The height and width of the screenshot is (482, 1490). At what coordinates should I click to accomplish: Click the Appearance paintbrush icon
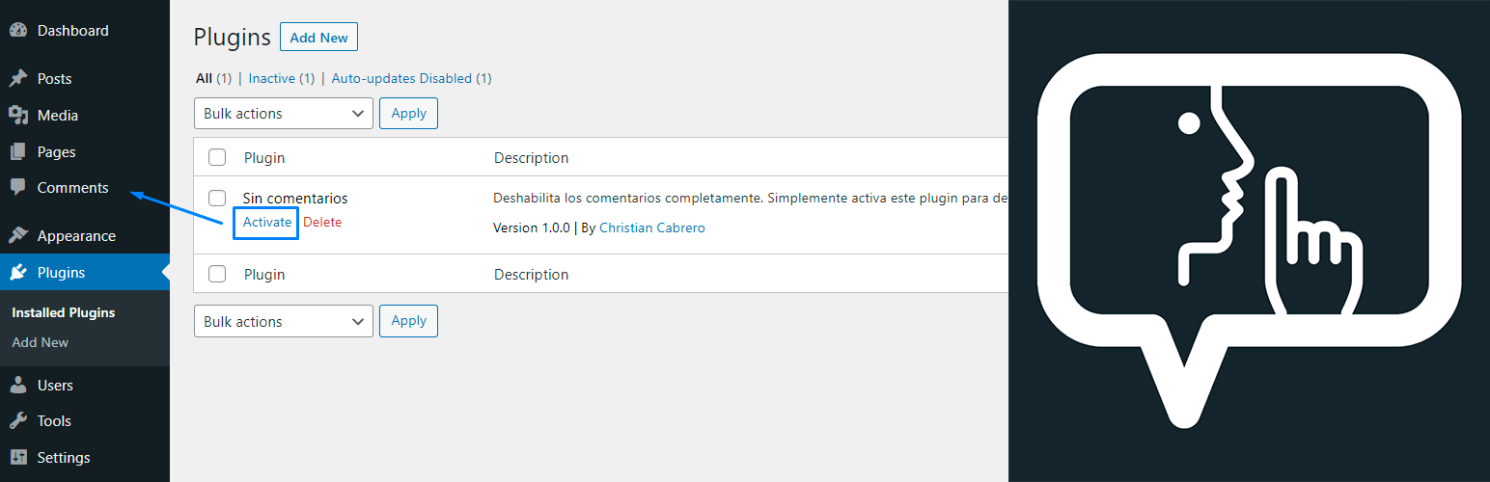(x=17, y=236)
